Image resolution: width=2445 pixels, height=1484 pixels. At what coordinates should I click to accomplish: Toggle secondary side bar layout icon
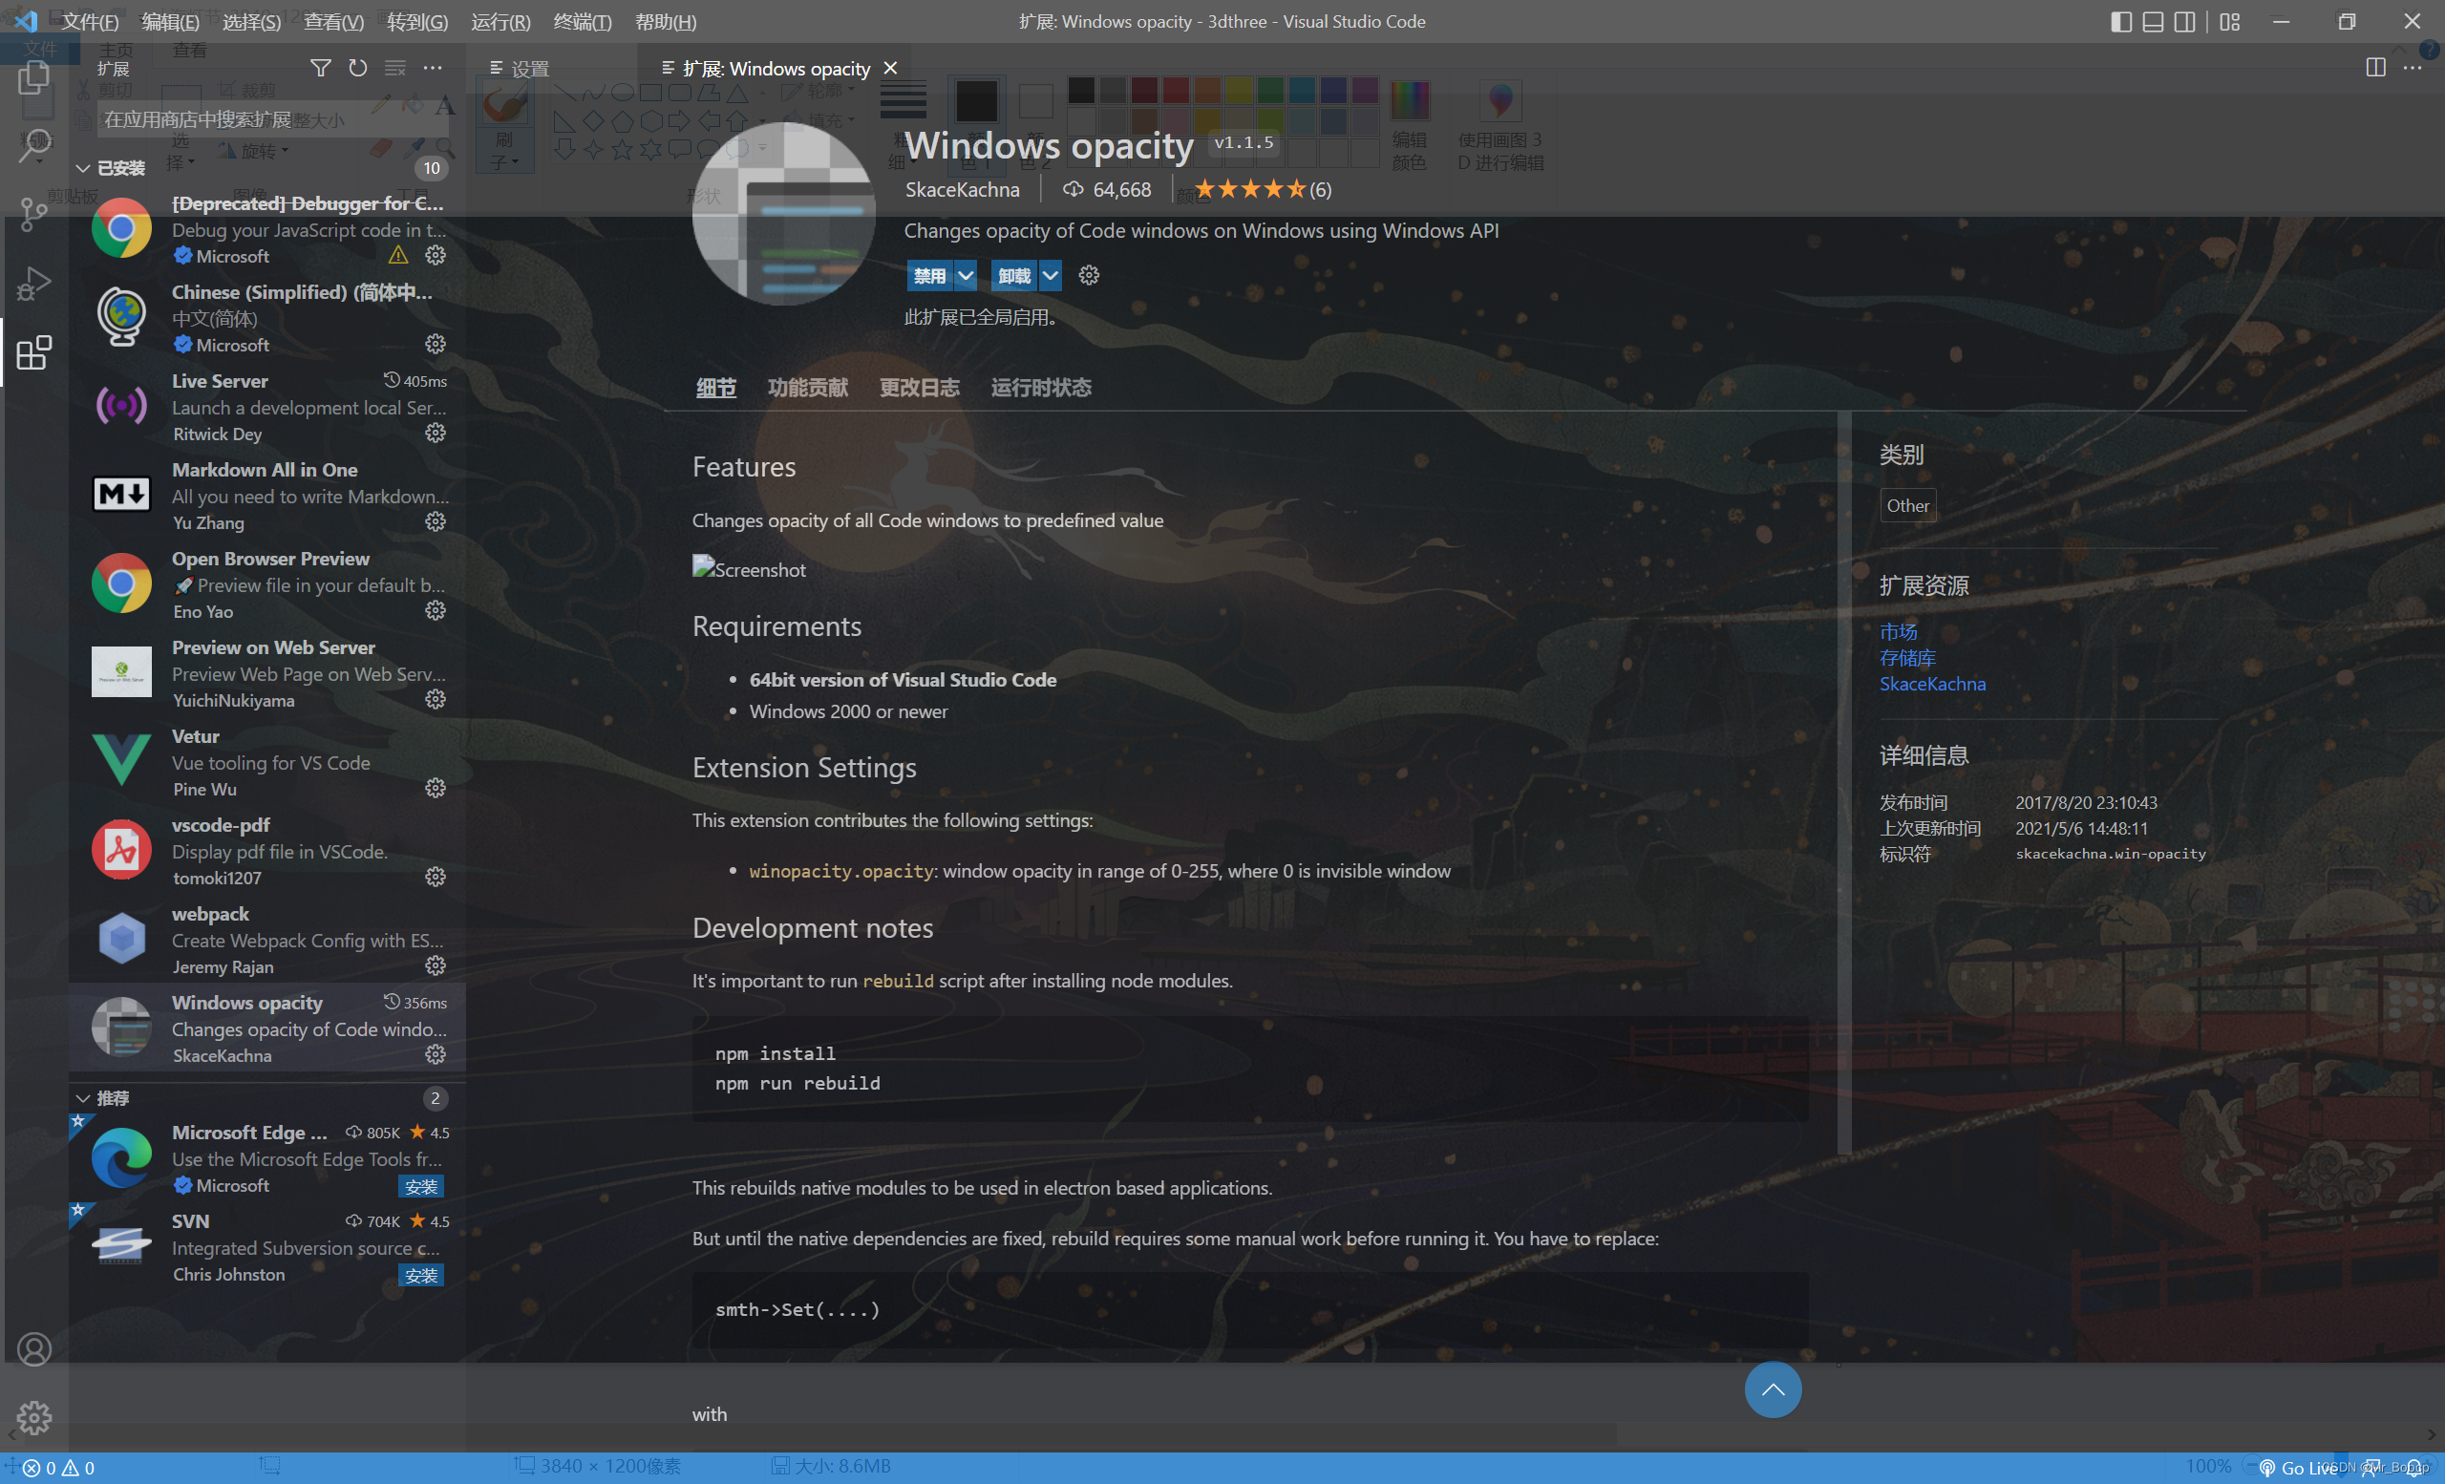pyautogui.click(x=2184, y=22)
